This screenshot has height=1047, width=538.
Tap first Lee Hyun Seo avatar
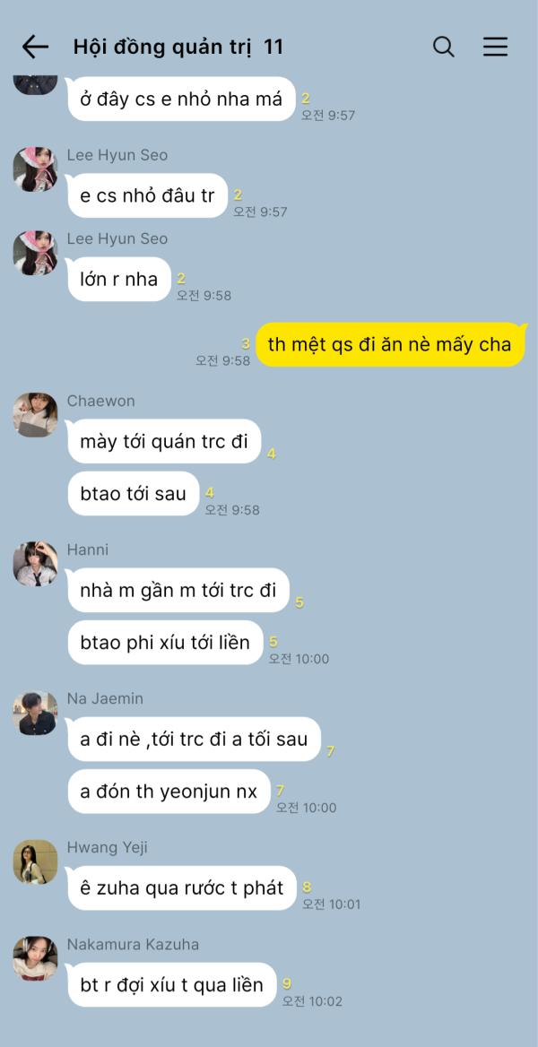tap(36, 169)
